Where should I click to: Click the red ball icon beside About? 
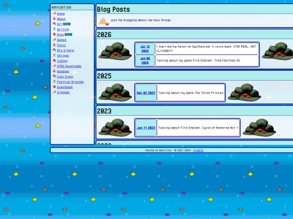(x=54, y=18)
